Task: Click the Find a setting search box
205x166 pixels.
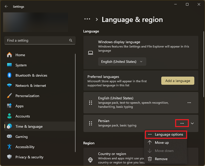Action: 40,40
